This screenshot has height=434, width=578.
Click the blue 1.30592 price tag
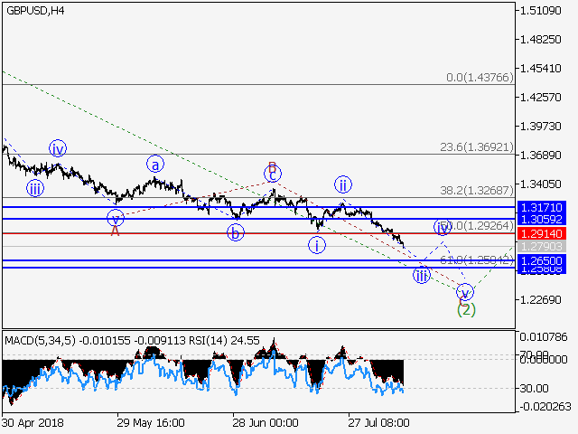point(543,219)
